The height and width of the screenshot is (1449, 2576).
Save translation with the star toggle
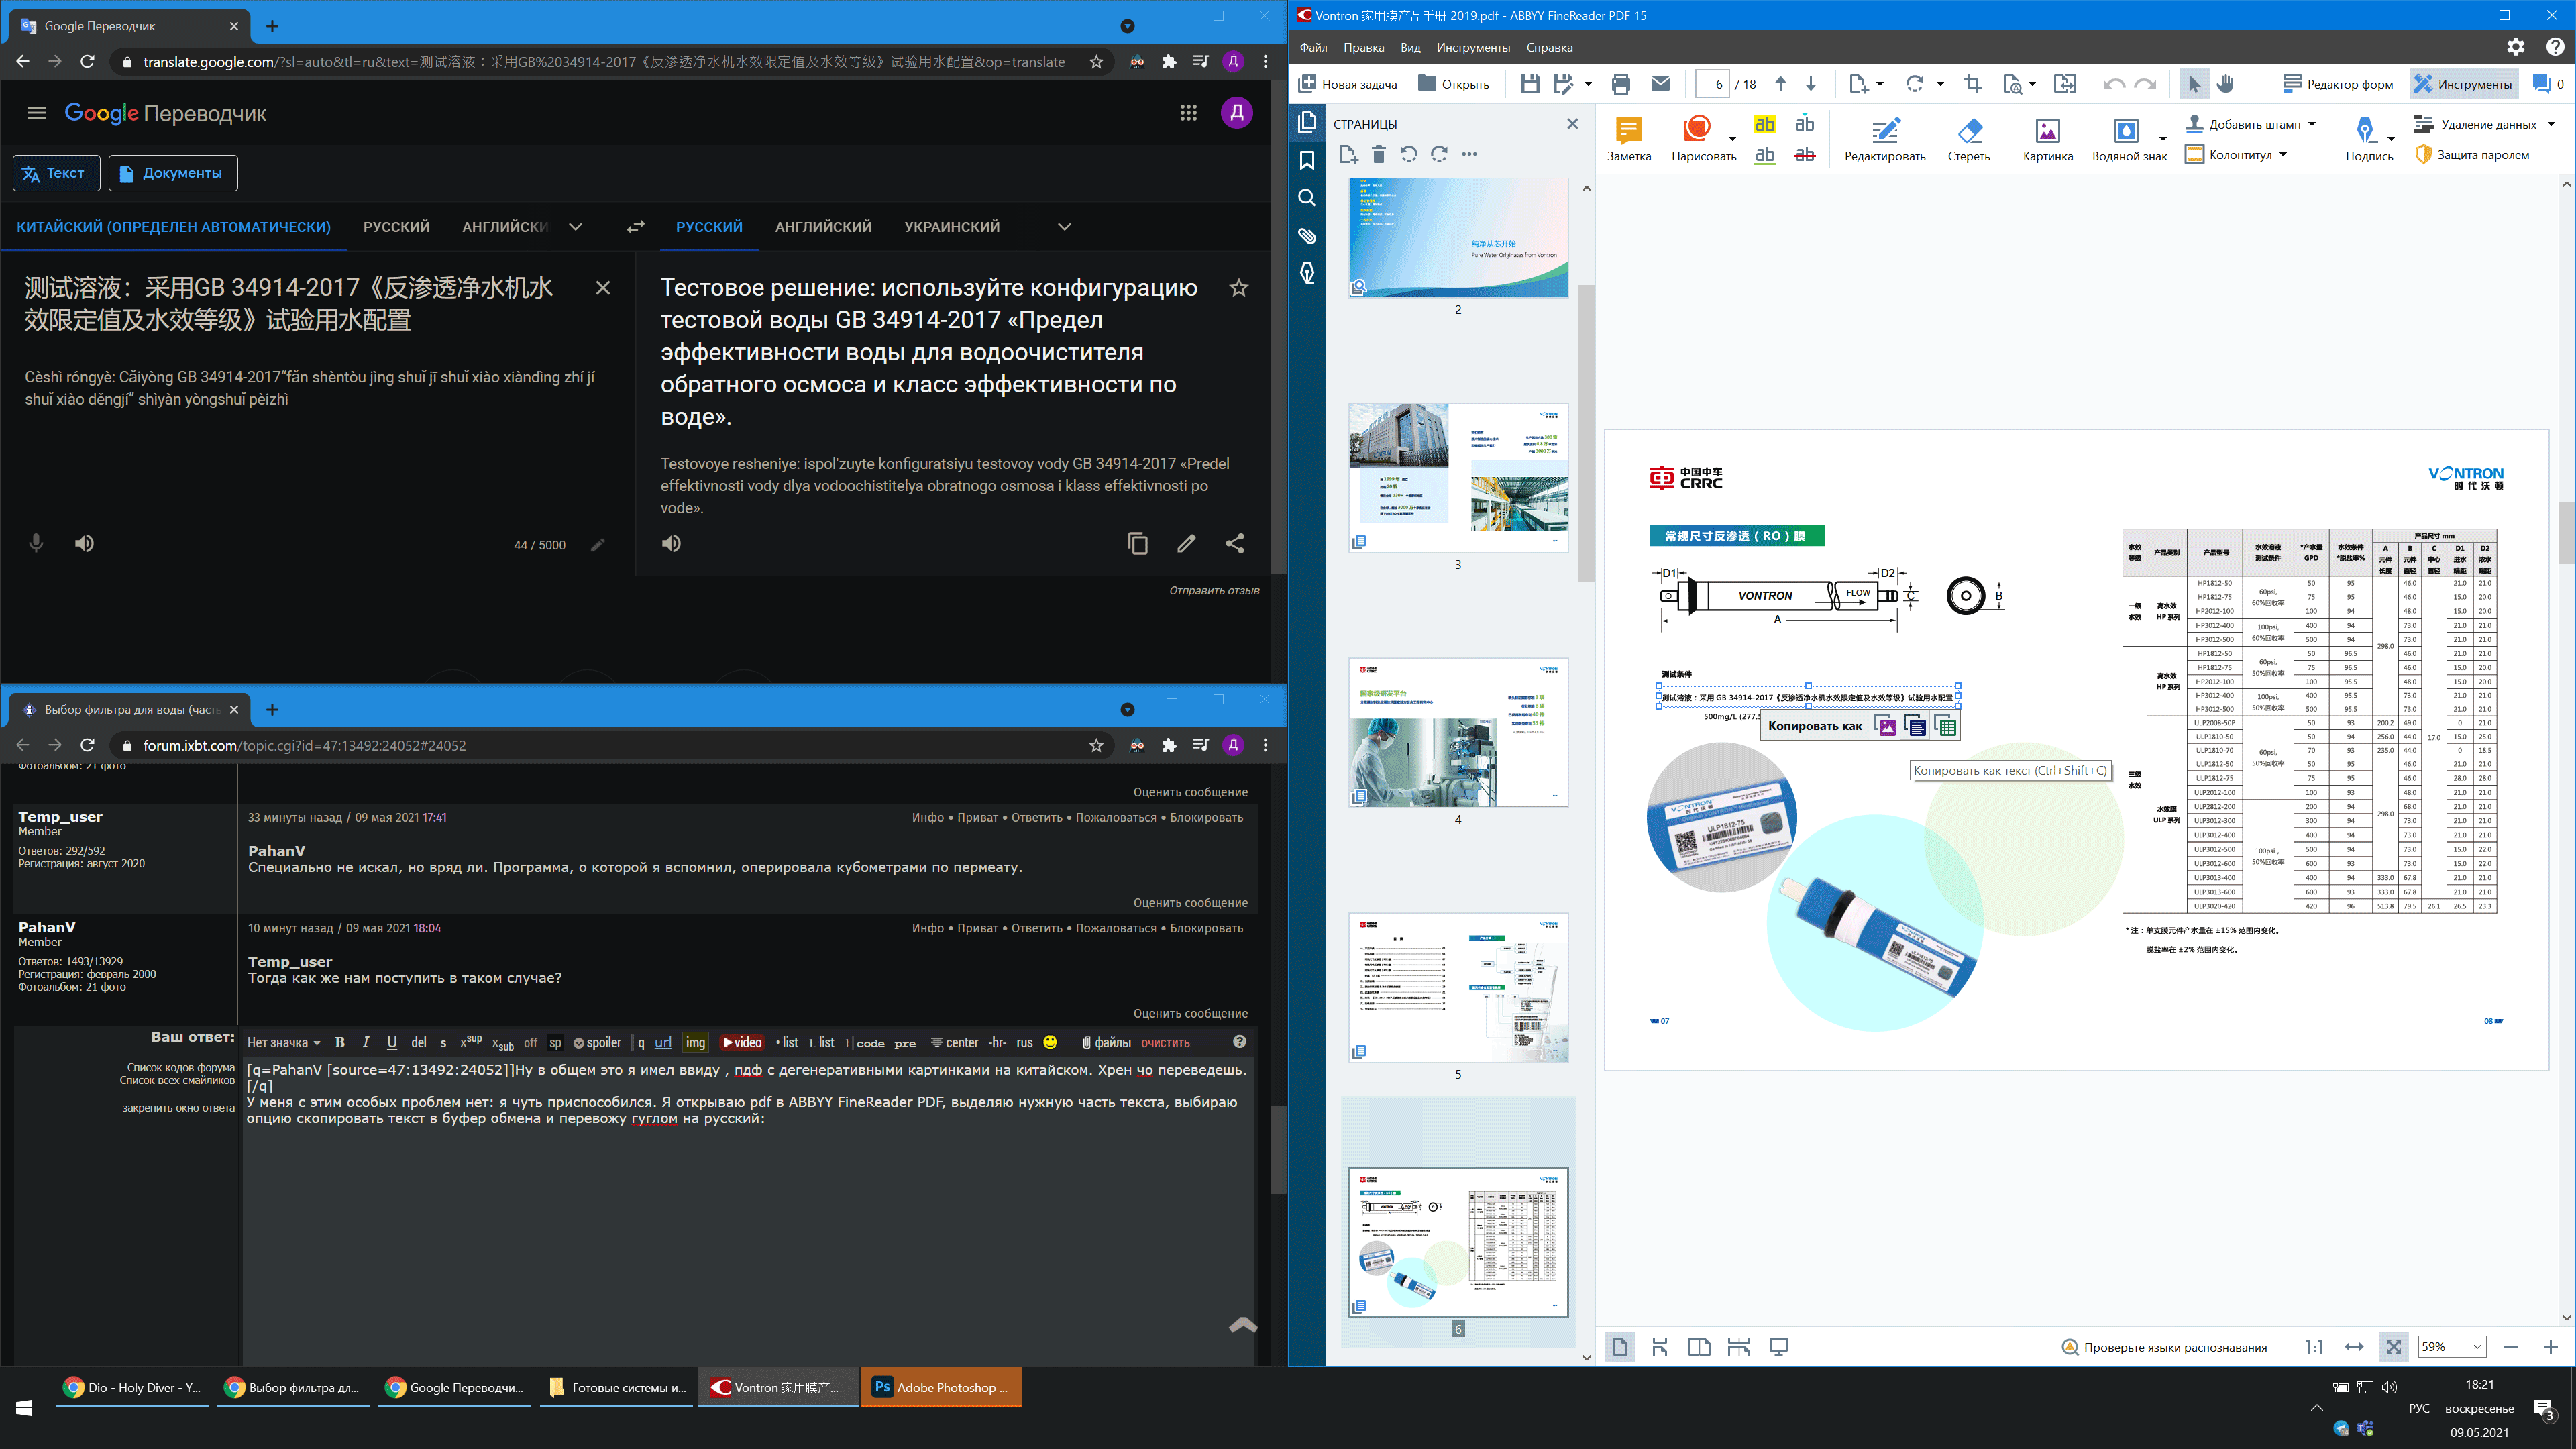[x=1238, y=288]
